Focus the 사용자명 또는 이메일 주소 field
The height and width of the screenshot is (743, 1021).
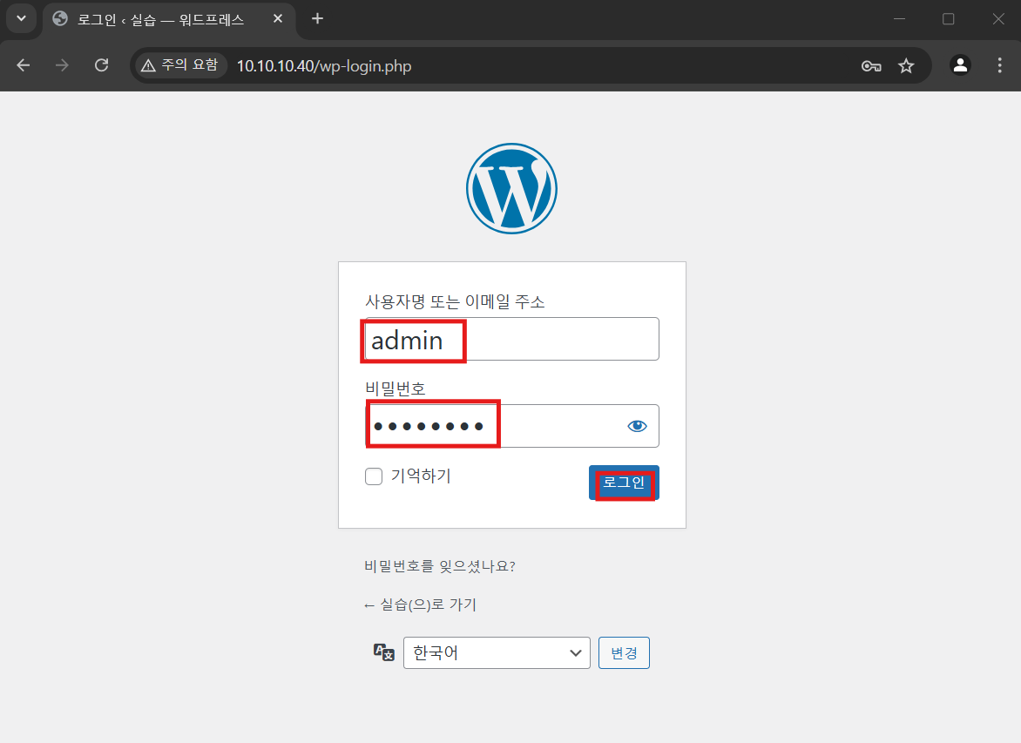click(511, 339)
